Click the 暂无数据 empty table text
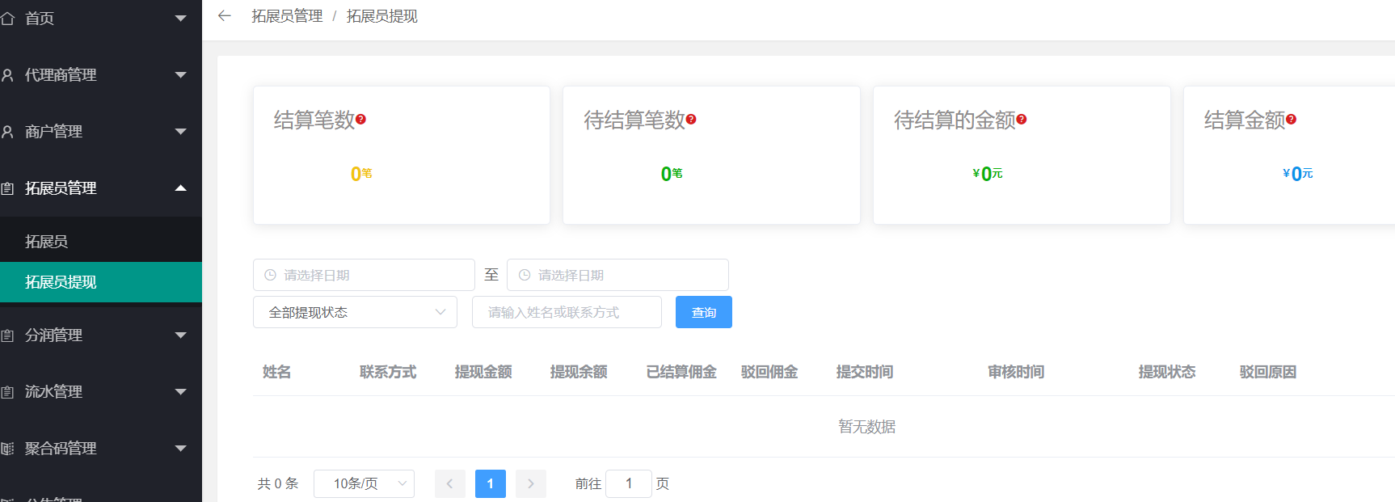Image resolution: width=1395 pixels, height=502 pixels. pyautogui.click(x=867, y=427)
